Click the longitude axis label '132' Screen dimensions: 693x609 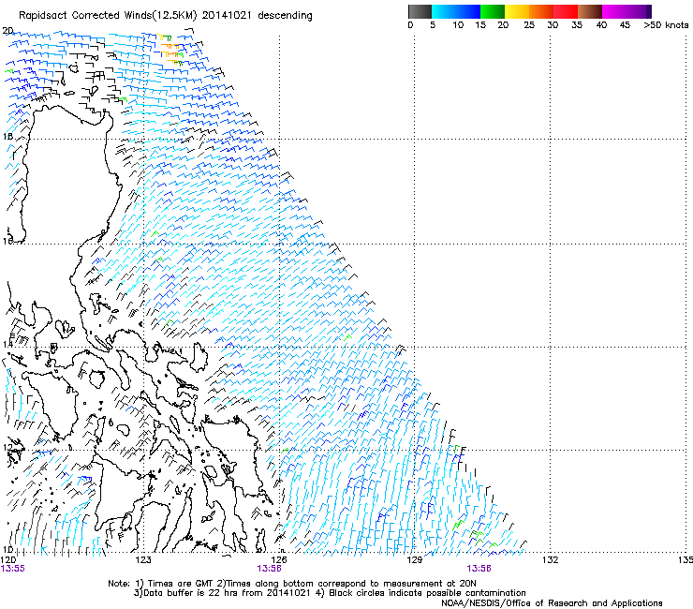click(x=550, y=560)
